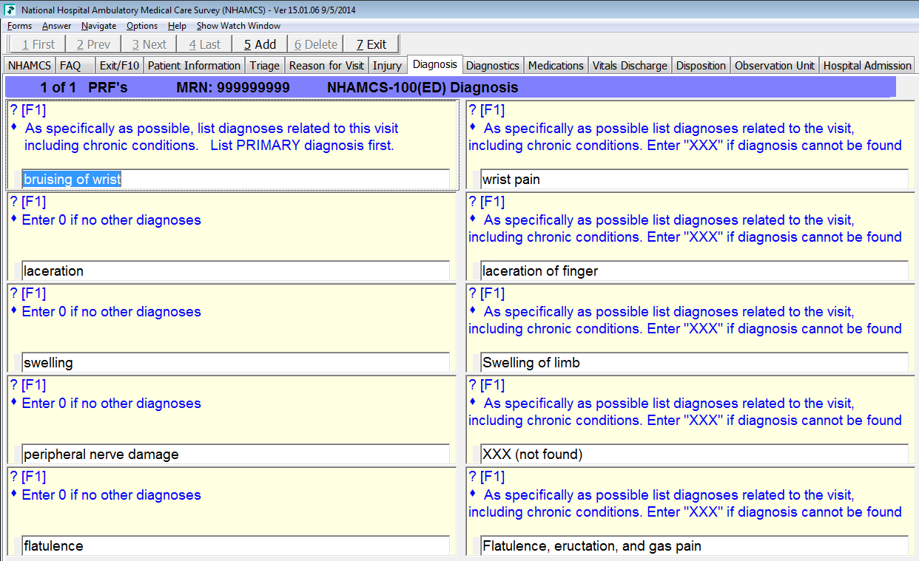This screenshot has height=561, width=919.
Task: Click the 5 Add toolbar button
Action: pyautogui.click(x=260, y=44)
